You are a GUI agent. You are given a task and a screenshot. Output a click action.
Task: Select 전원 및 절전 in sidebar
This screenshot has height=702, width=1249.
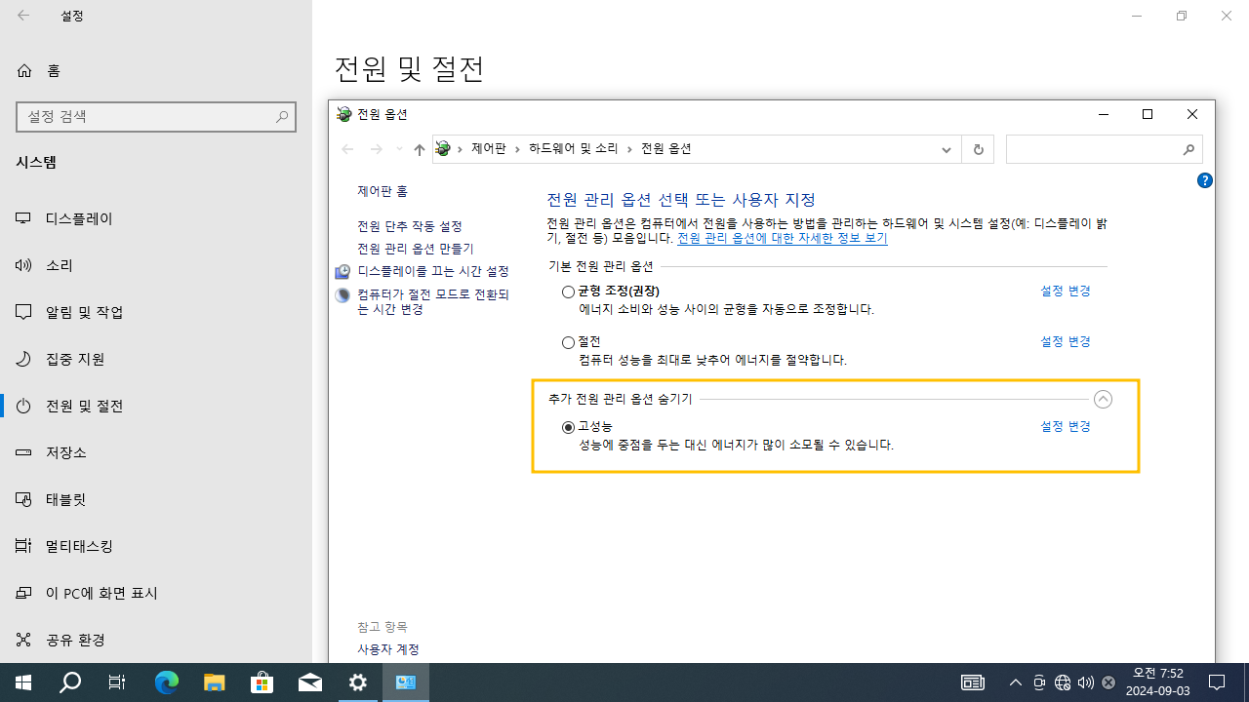point(156,406)
